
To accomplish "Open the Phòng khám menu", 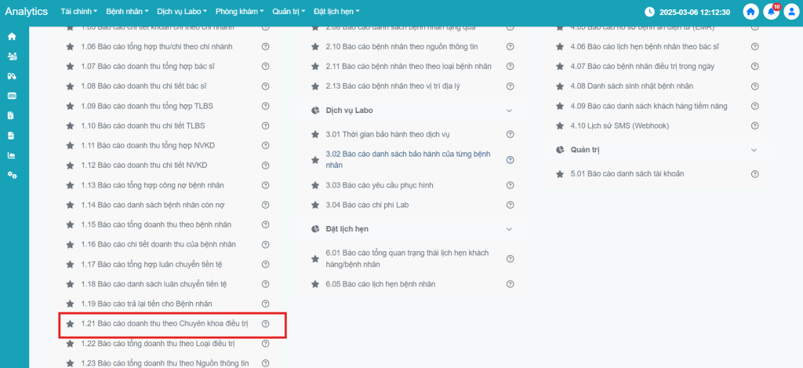I will (239, 12).
